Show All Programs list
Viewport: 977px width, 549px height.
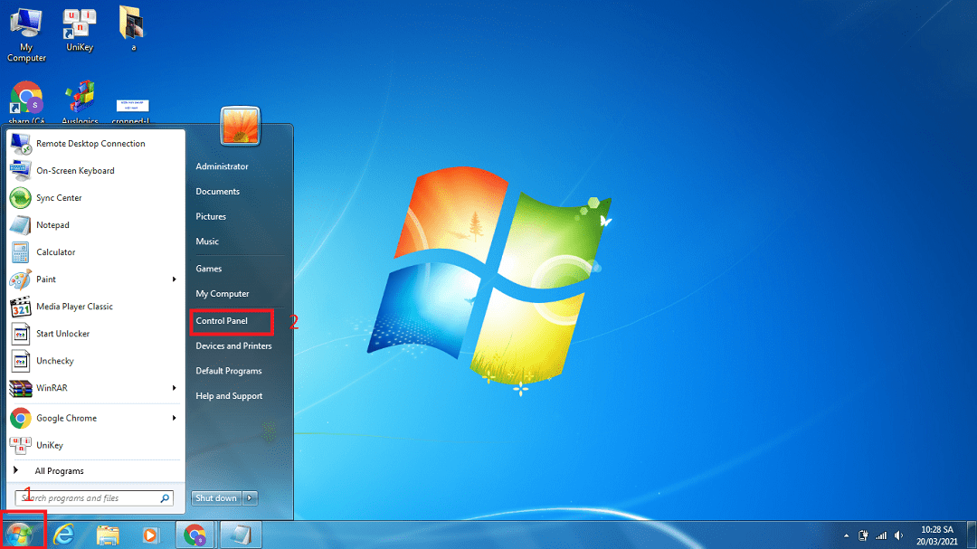click(x=59, y=471)
